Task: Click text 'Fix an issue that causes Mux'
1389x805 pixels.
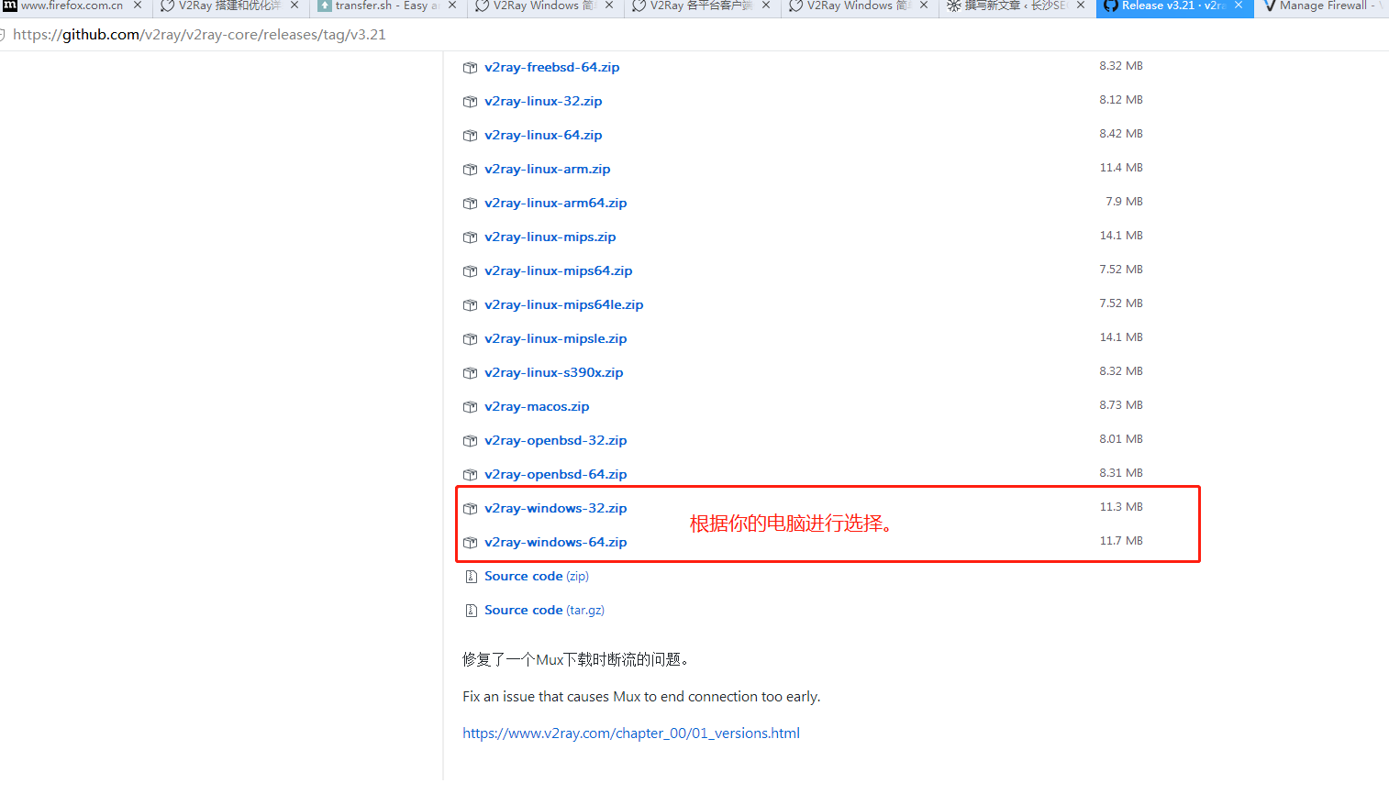Action: 551,697
